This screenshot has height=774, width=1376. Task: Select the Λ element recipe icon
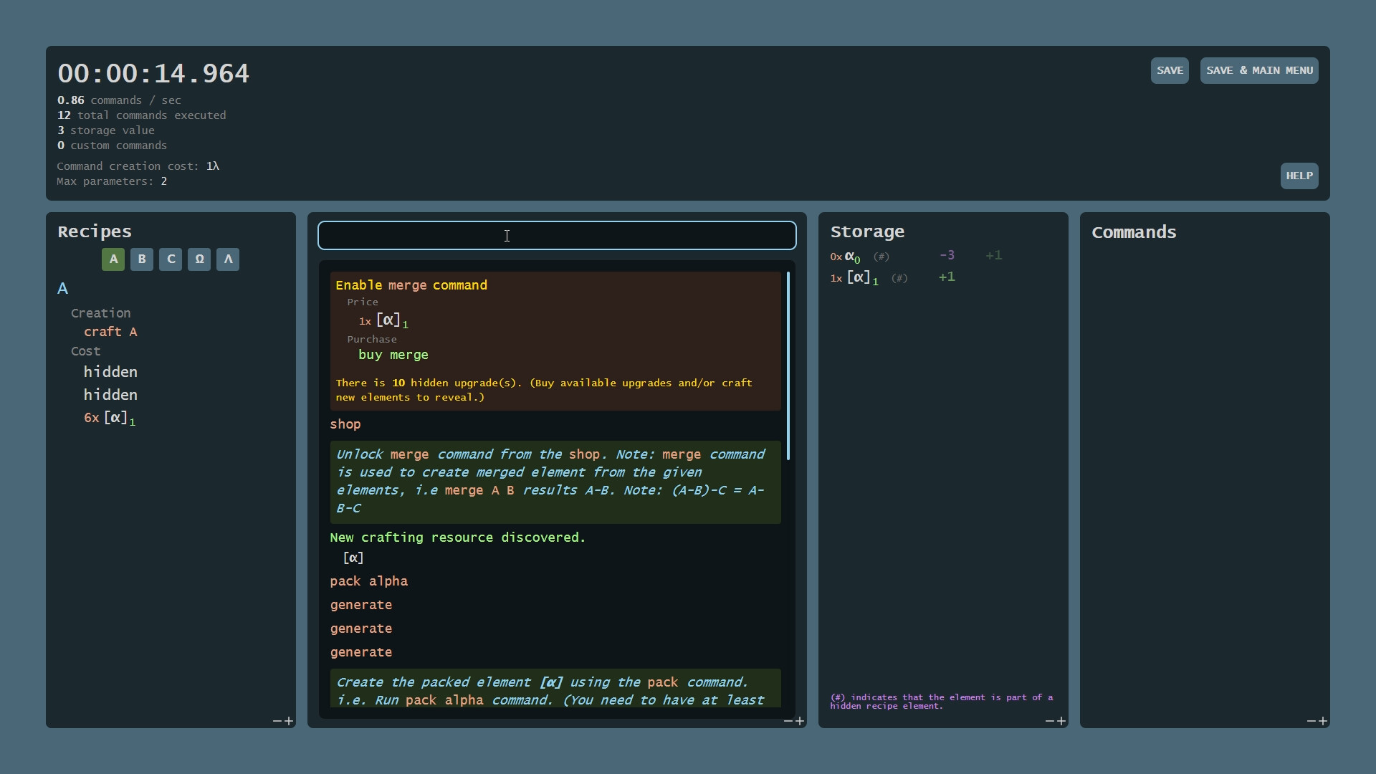(227, 259)
